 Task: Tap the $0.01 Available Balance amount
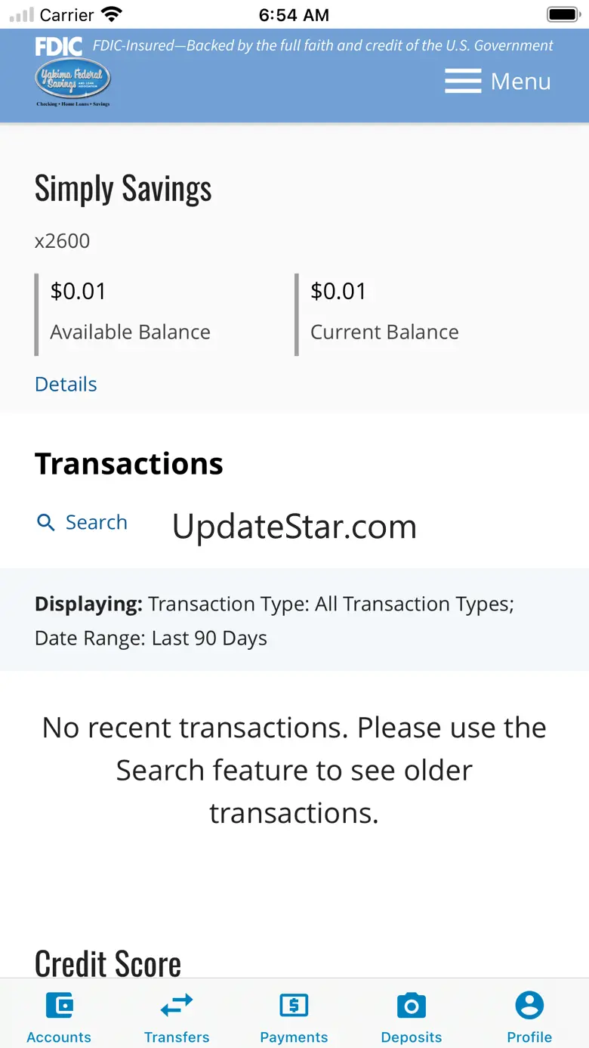tap(78, 291)
